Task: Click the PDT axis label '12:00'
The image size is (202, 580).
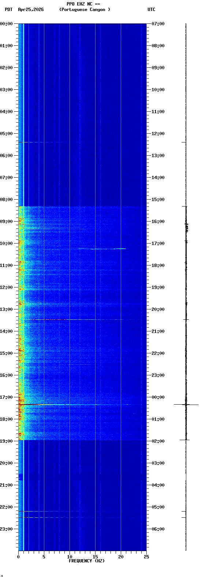Action: 6,287
